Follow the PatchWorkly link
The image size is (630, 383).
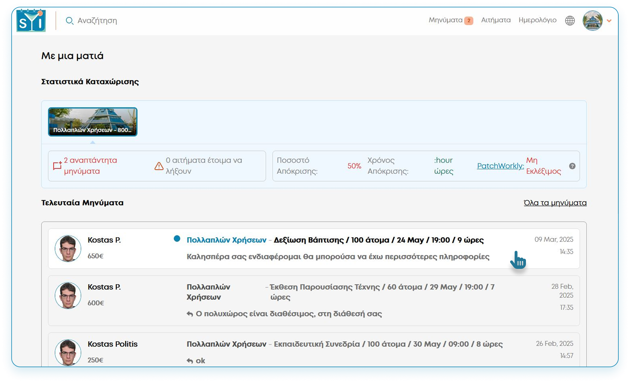coord(500,166)
